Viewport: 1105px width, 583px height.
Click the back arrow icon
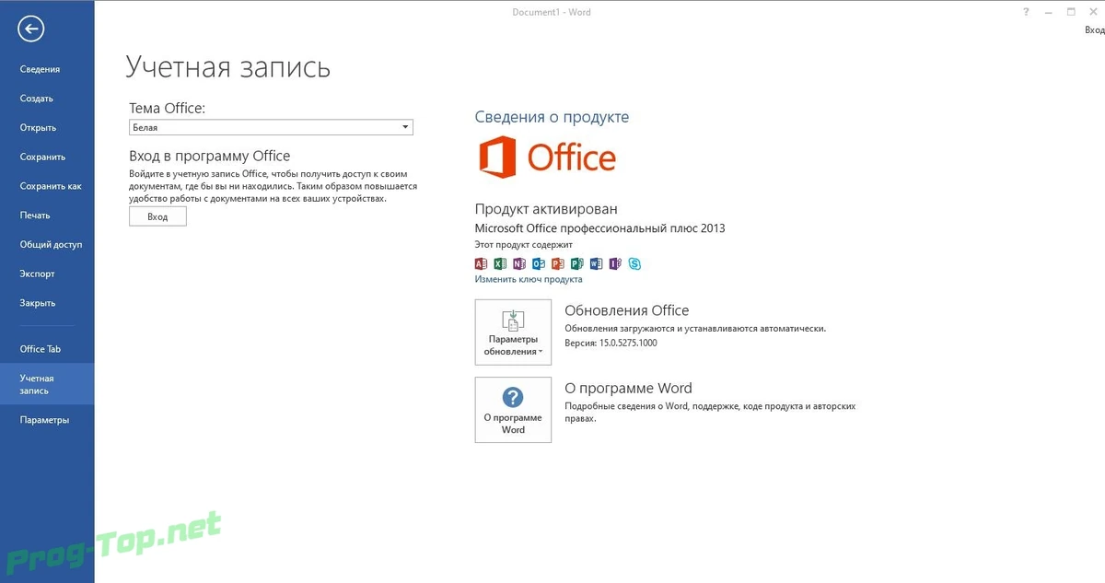click(x=31, y=29)
